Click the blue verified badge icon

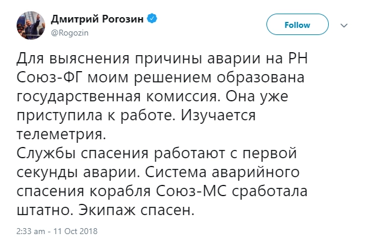pos(153,19)
